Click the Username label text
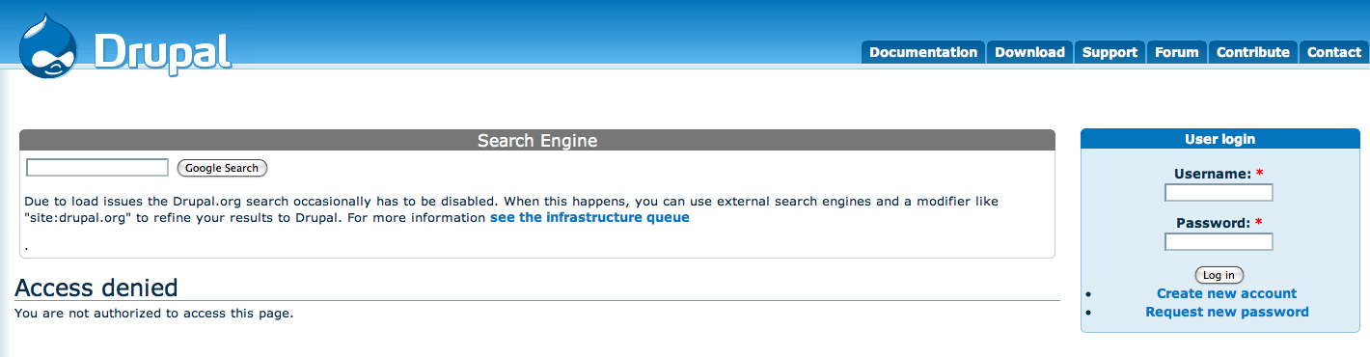The image size is (1370, 357). click(1212, 174)
